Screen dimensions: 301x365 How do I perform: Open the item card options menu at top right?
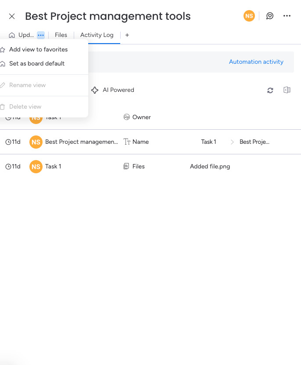tap(287, 16)
